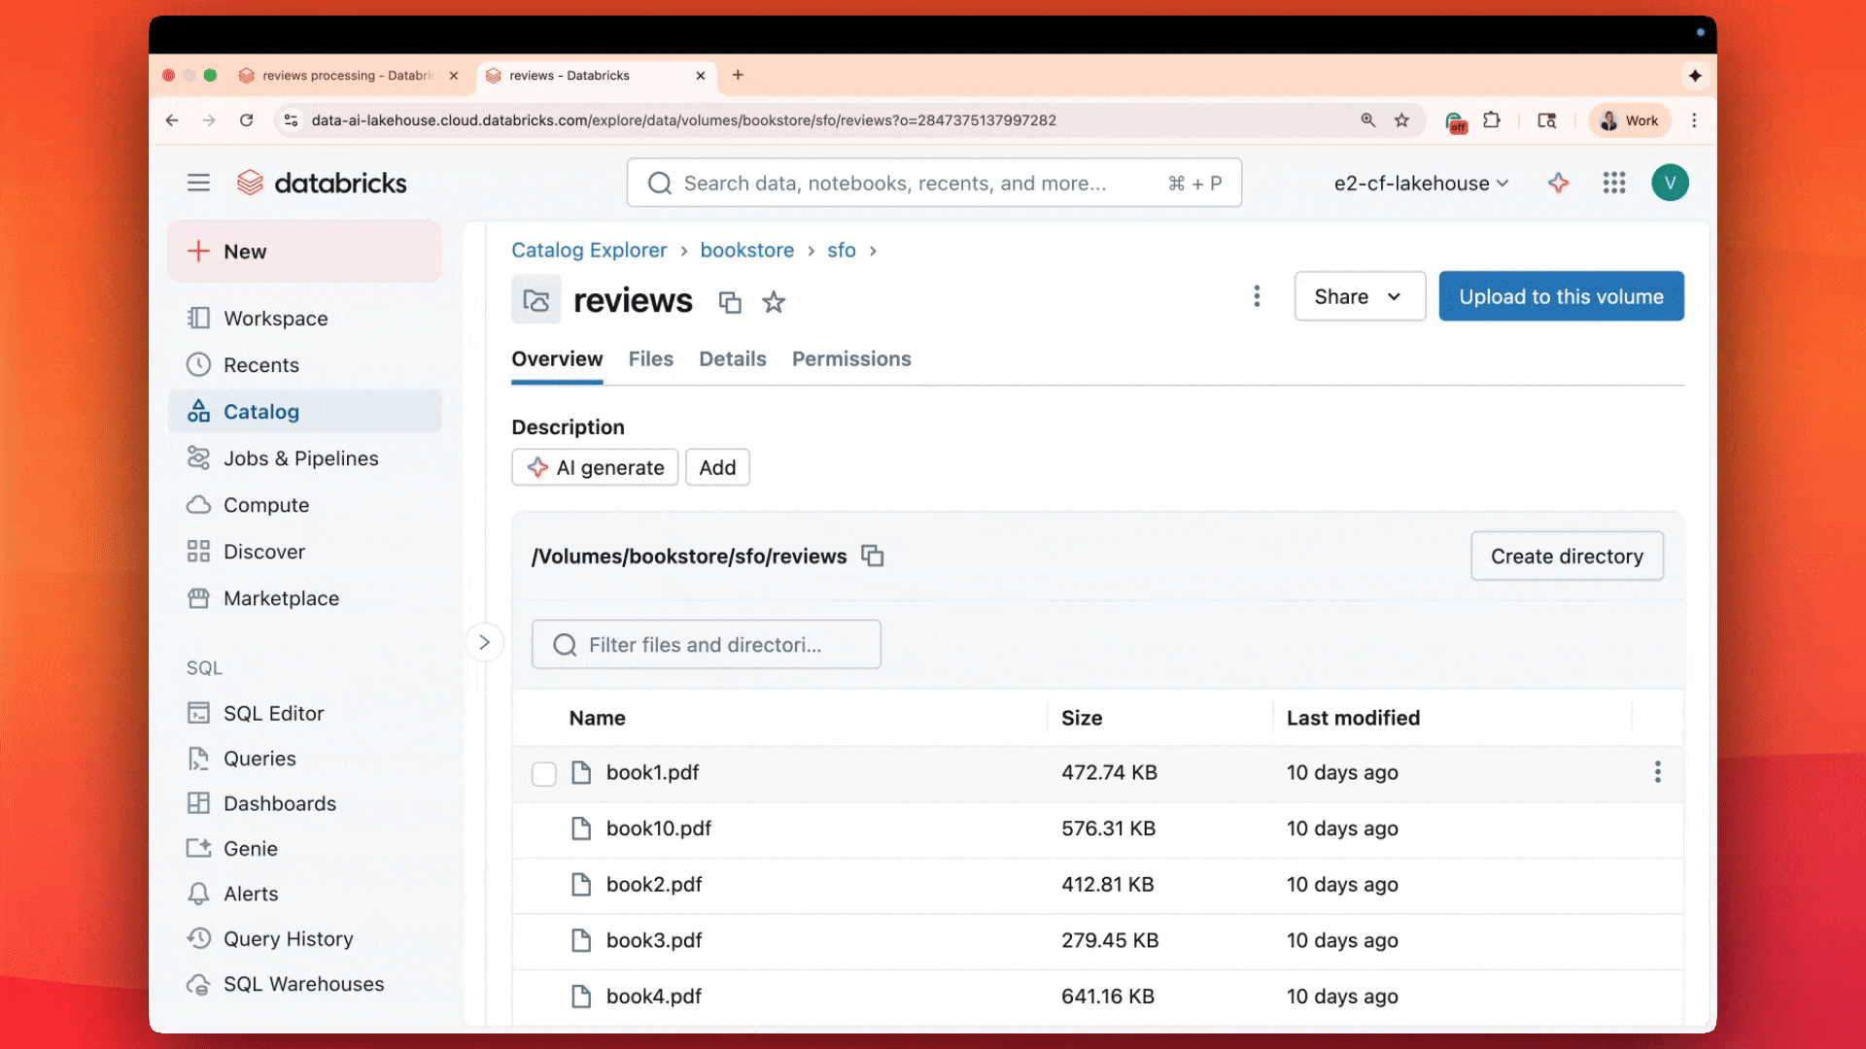Open the Share dropdown arrow
The width and height of the screenshot is (1866, 1049).
pos(1396,296)
